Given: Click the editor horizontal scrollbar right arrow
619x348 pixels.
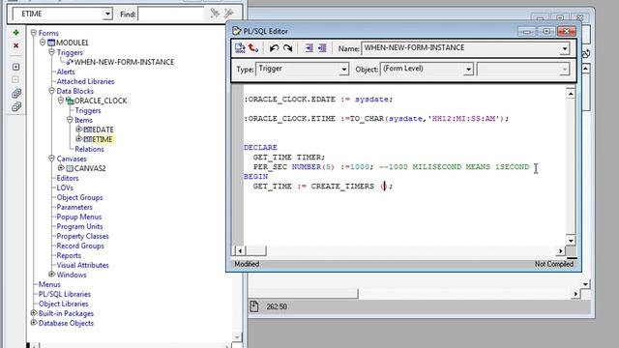Looking at the screenshot, I should click(x=561, y=250).
